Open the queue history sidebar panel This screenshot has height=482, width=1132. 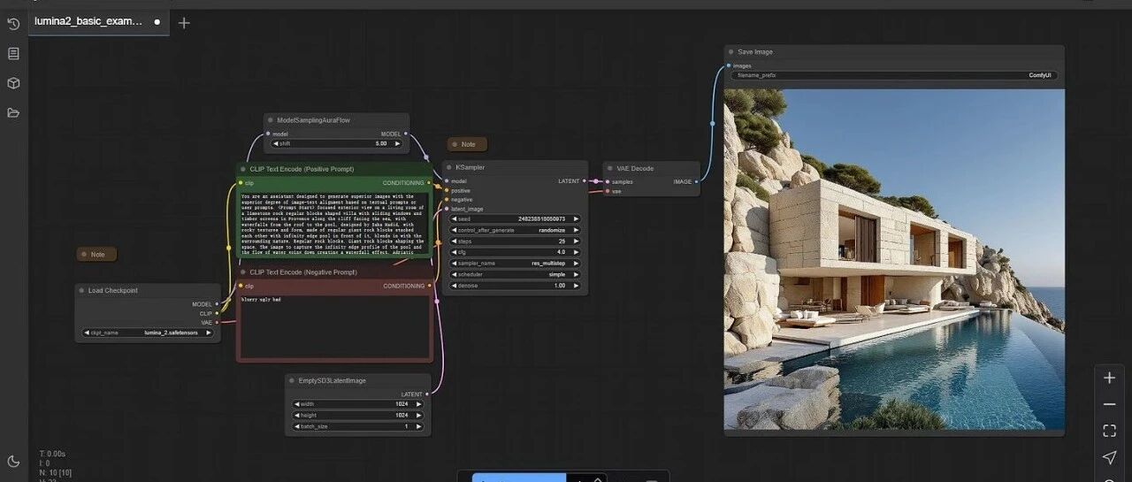click(13, 24)
